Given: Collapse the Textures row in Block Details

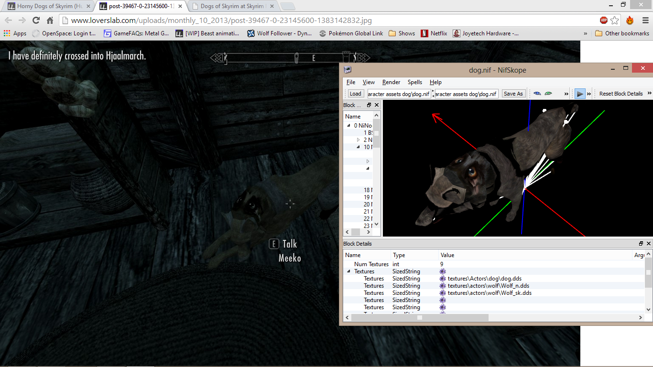Looking at the screenshot, I should point(349,271).
